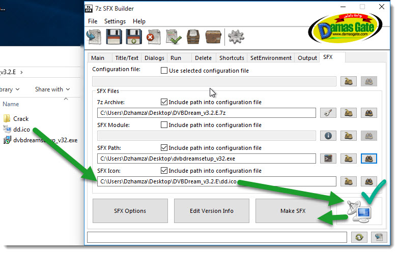Click the empty SFX Module field
The width and height of the screenshot is (398, 253).
click(206, 136)
